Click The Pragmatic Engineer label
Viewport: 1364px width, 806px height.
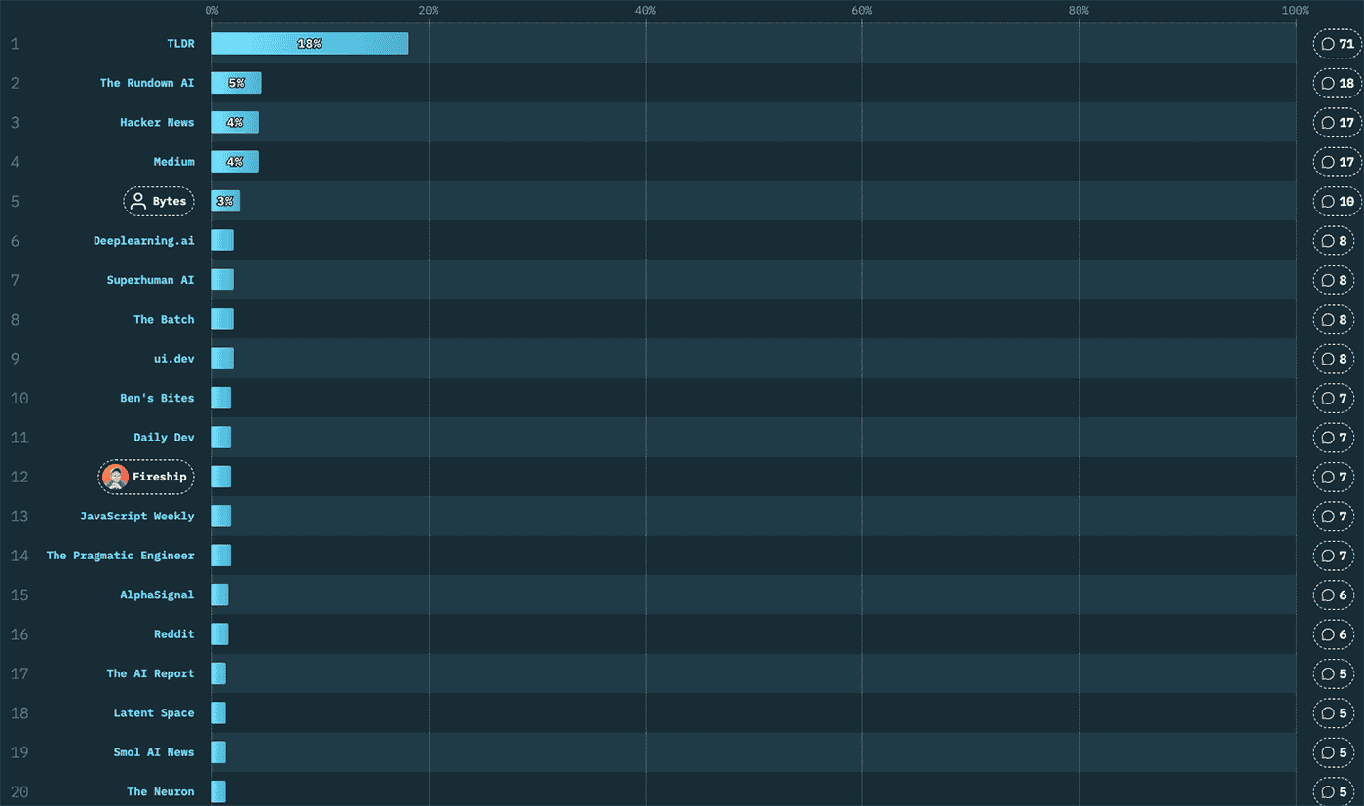point(121,556)
